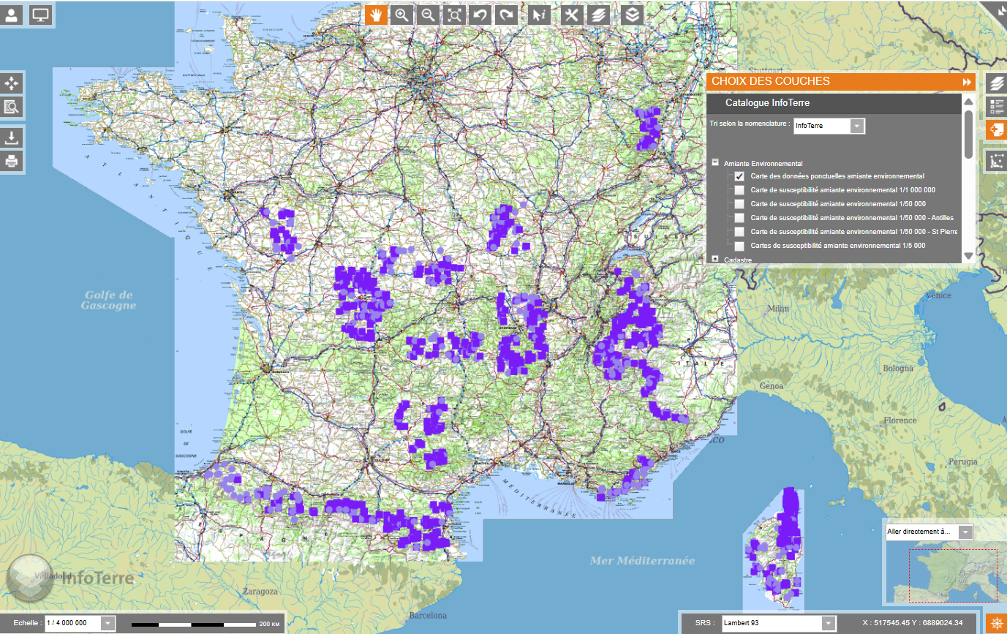Open the Aller directement à dropdown

pyautogui.click(x=965, y=532)
